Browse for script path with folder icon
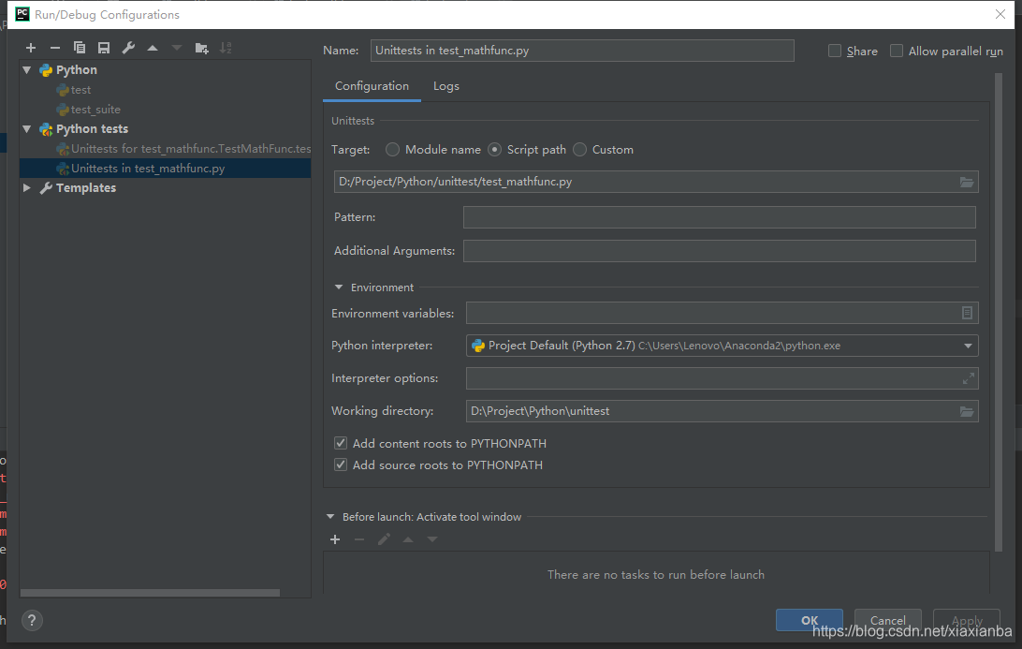 coord(967,182)
